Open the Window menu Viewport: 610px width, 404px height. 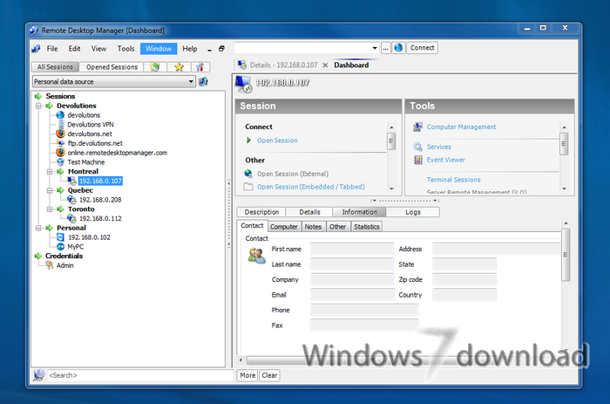[159, 49]
